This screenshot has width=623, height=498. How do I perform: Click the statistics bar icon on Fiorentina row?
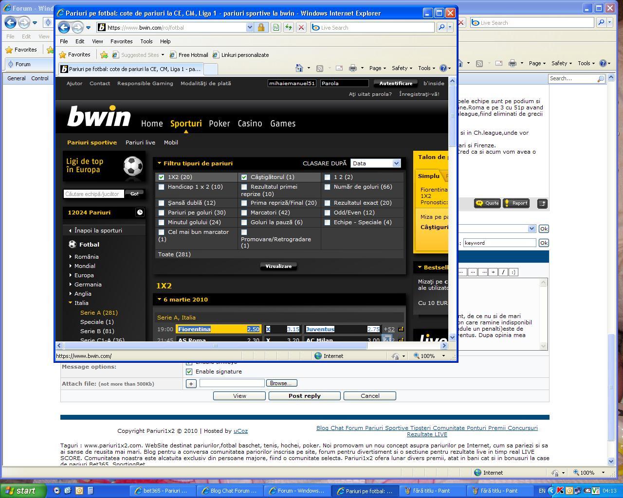401,329
